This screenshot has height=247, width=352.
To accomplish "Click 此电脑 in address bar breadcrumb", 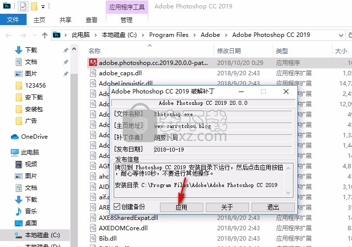I will coord(81,35).
